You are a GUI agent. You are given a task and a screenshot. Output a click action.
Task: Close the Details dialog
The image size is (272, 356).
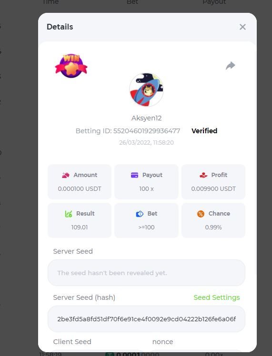click(x=242, y=27)
